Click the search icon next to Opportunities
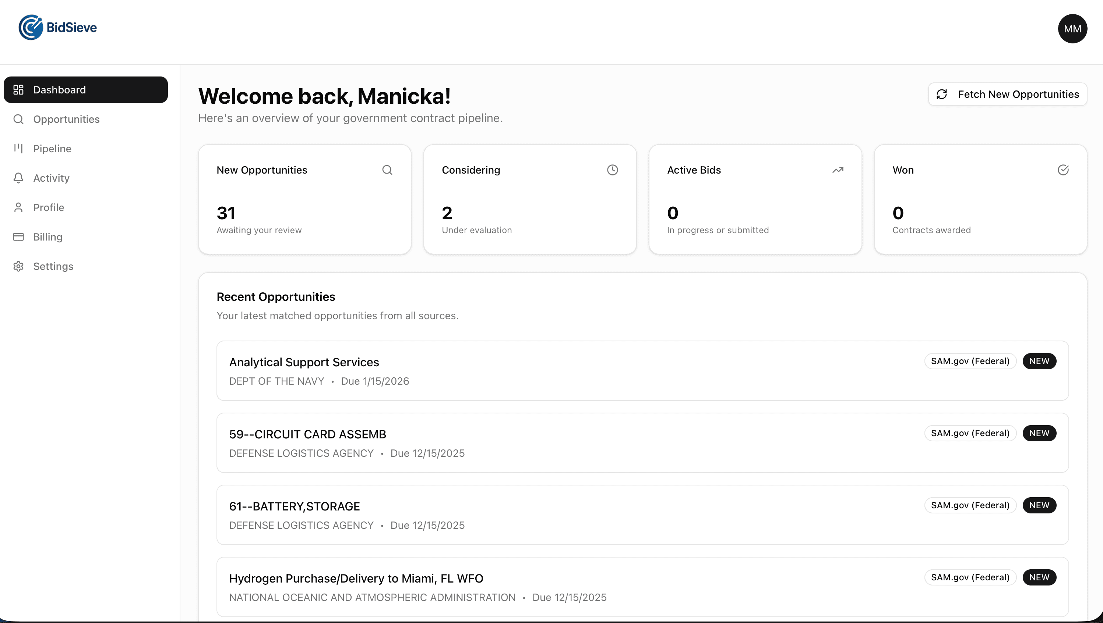This screenshot has height=623, width=1103. [18, 120]
